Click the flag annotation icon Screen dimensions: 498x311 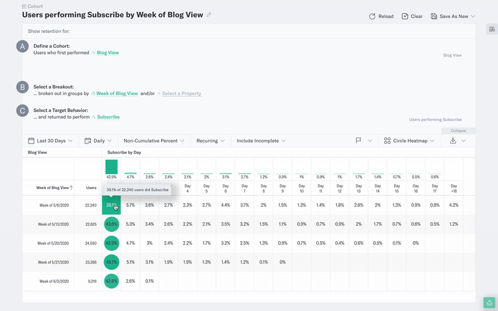pos(359,141)
